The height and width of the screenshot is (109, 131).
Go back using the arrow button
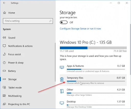(x=4, y=3)
